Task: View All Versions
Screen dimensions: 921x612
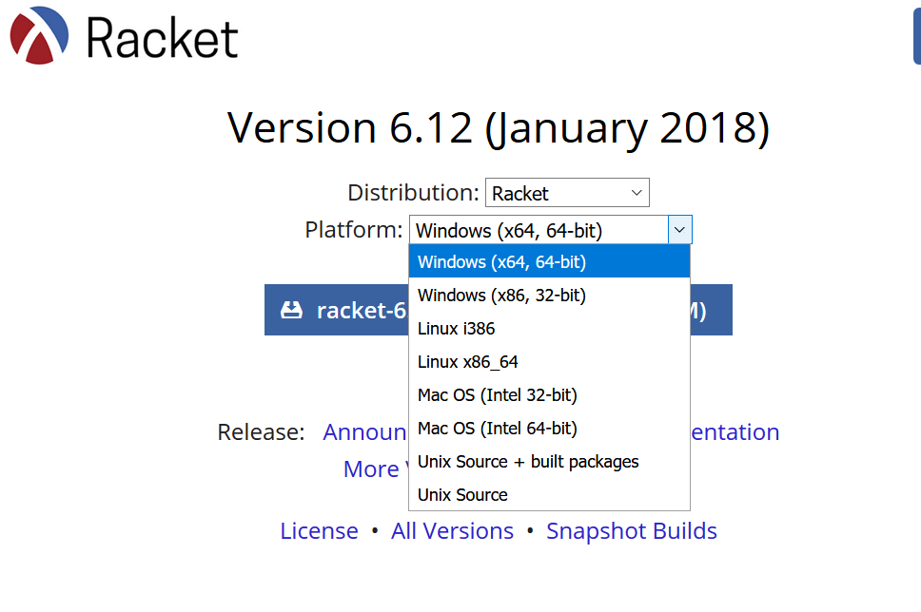Action: click(452, 530)
